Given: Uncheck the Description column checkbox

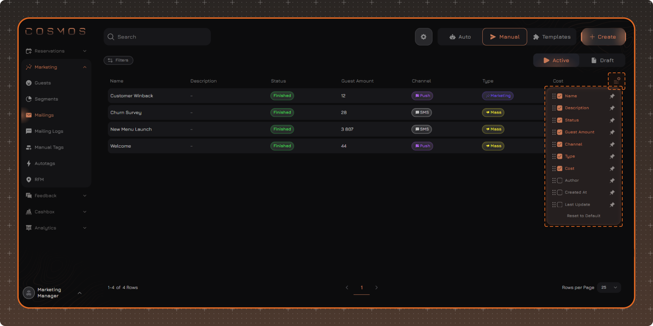Looking at the screenshot, I should (560, 108).
